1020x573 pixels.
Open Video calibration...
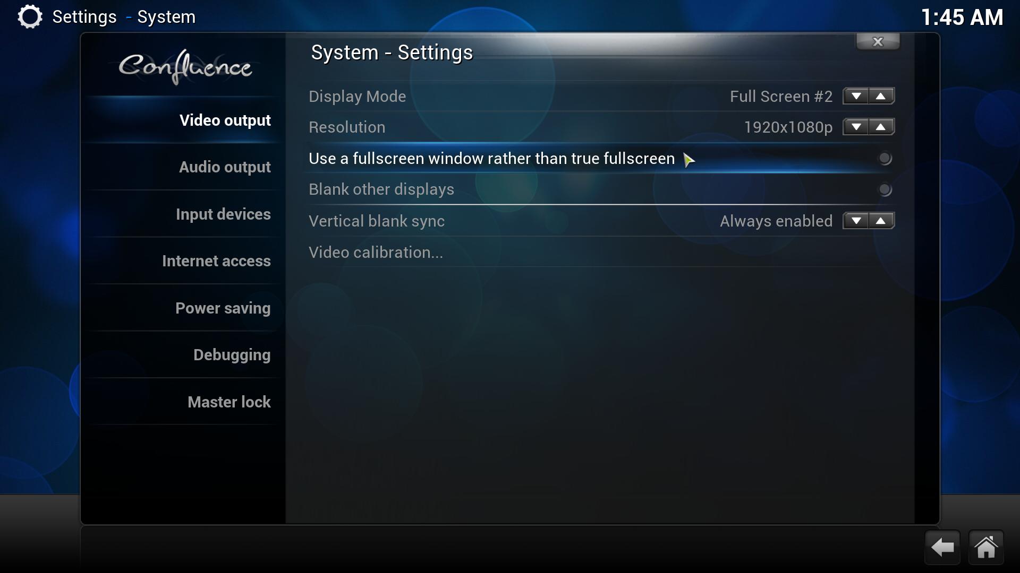600,252
